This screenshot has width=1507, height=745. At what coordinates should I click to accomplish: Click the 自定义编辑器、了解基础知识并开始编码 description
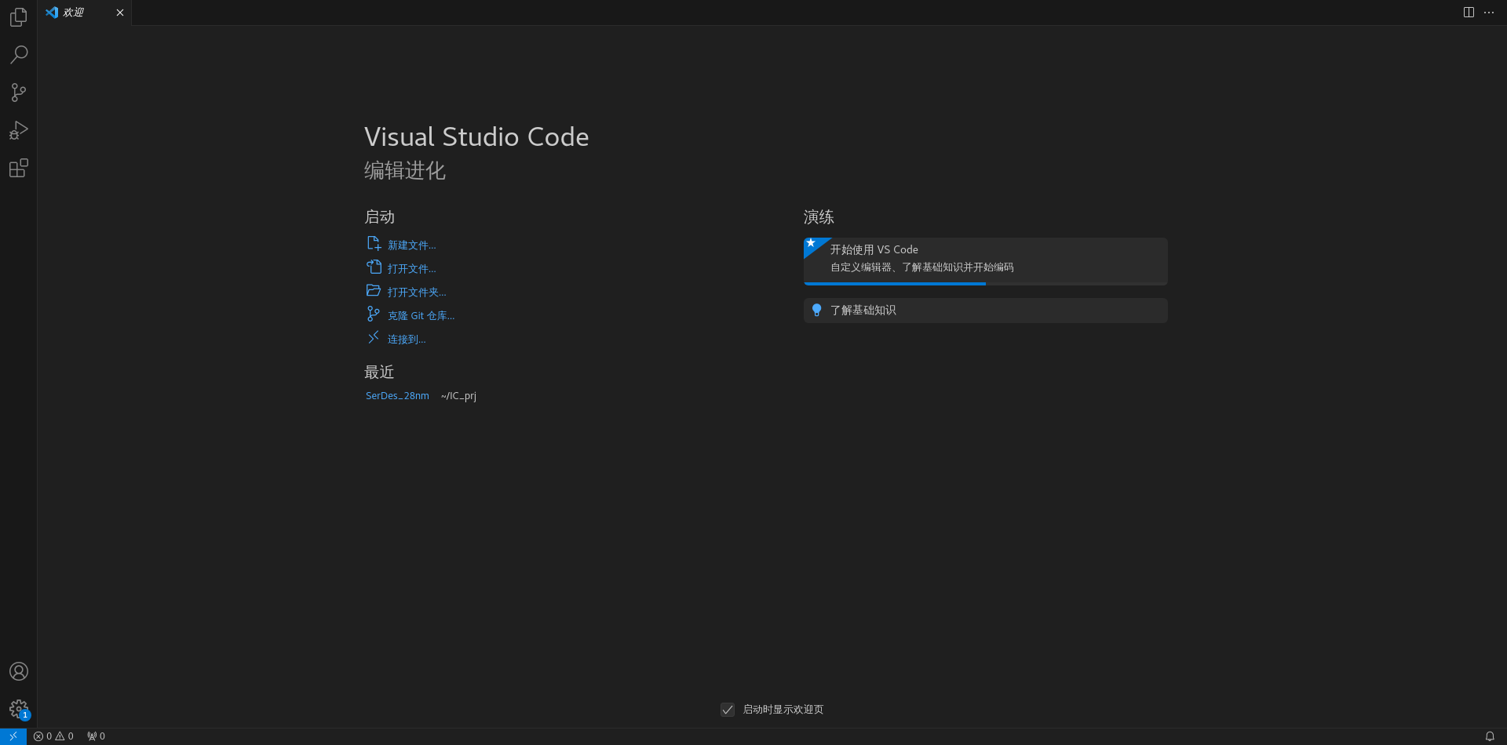(921, 267)
